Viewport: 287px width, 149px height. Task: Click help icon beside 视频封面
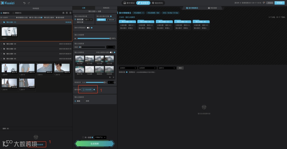(127, 72)
